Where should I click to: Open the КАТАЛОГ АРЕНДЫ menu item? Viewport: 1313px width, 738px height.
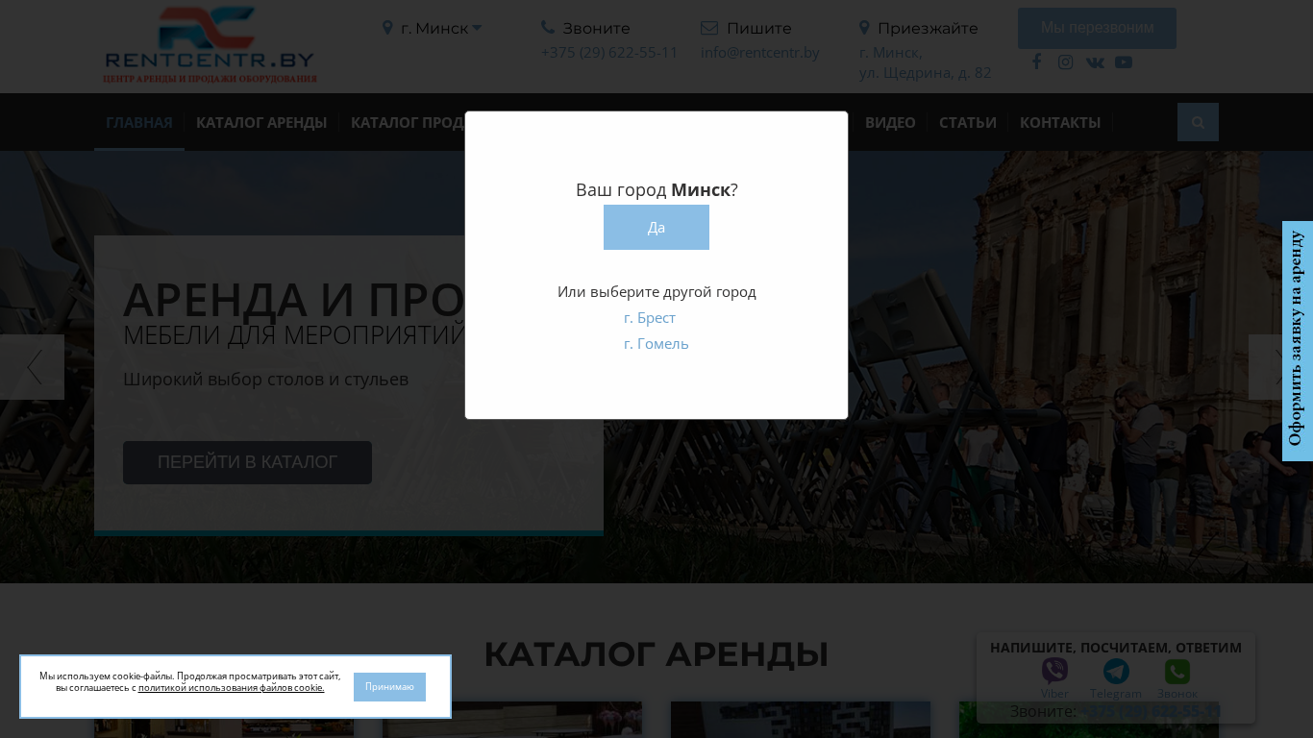coord(261,122)
